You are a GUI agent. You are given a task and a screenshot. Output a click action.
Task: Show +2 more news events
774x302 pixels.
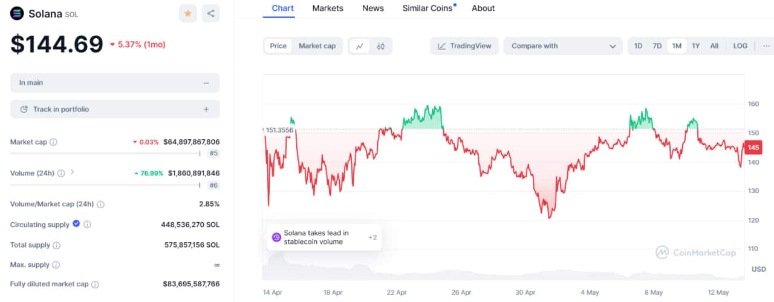(x=372, y=237)
